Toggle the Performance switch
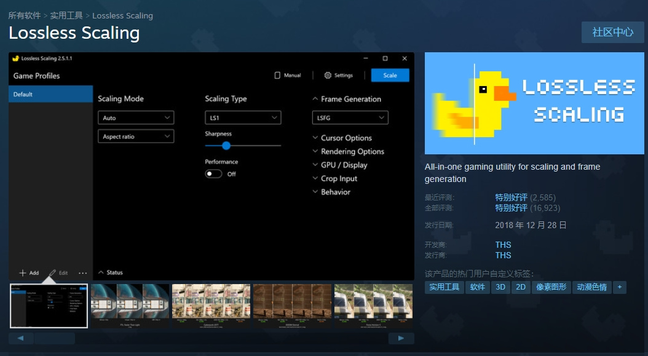 (214, 174)
